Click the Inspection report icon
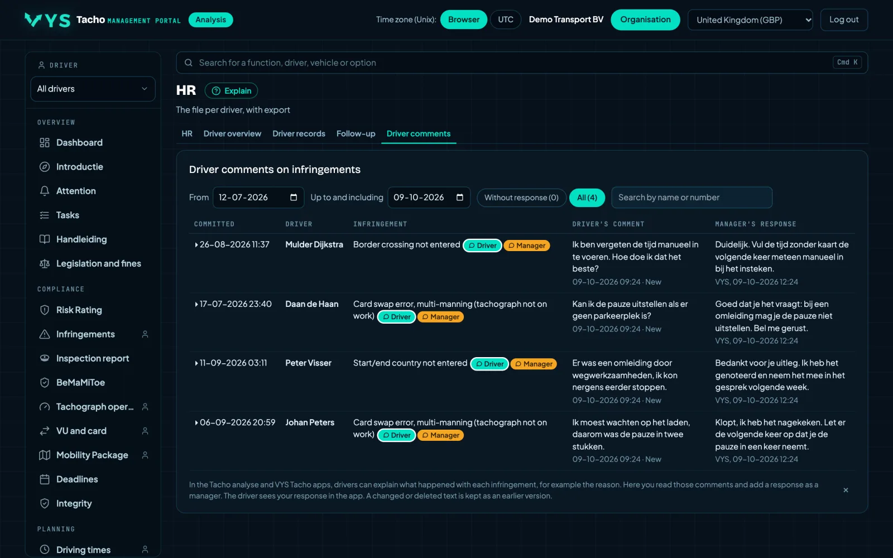This screenshot has height=558, width=893. click(x=45, y=358)
